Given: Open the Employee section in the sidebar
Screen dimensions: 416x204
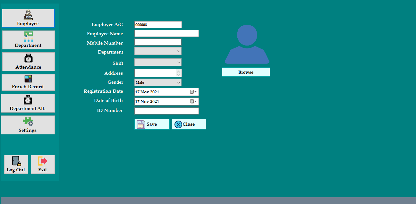Looking at the screenshot, I should pos(28,18).
